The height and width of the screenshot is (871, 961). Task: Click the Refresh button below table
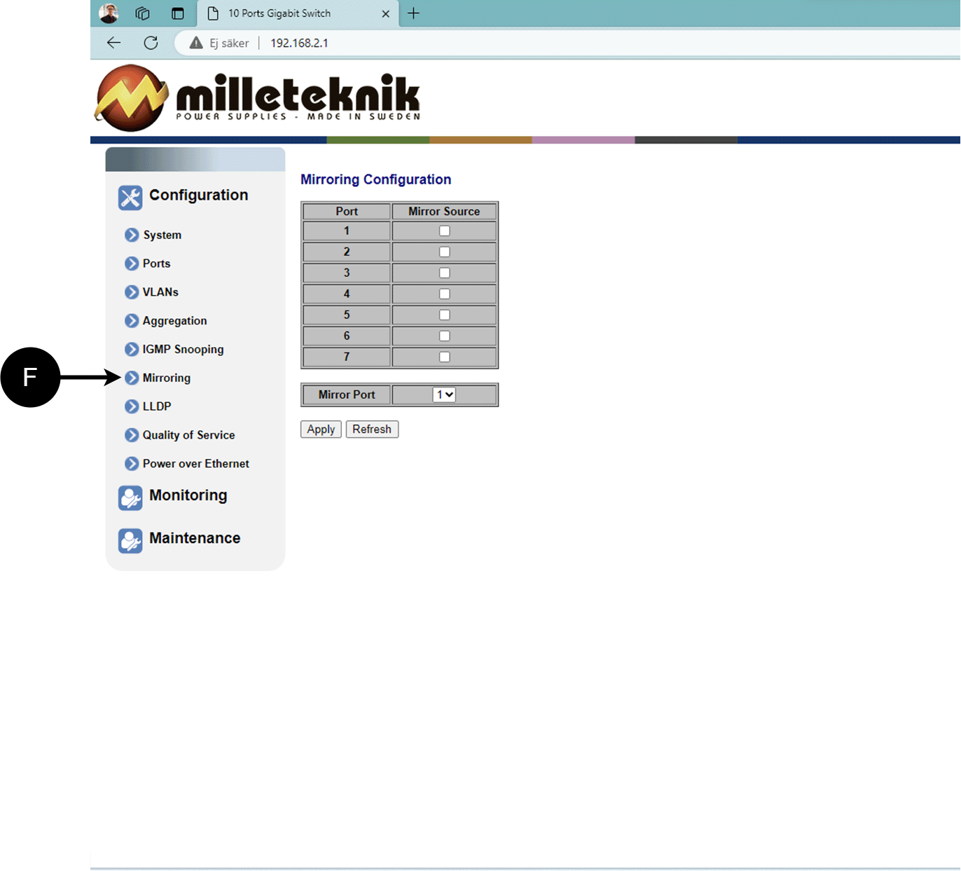[x=372, y=430]
